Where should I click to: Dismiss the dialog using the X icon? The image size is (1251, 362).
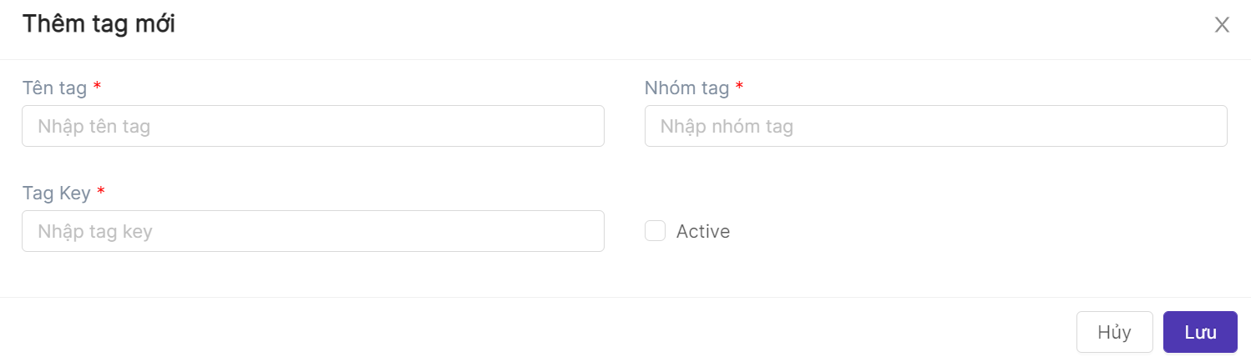[x=1222, y=25]
